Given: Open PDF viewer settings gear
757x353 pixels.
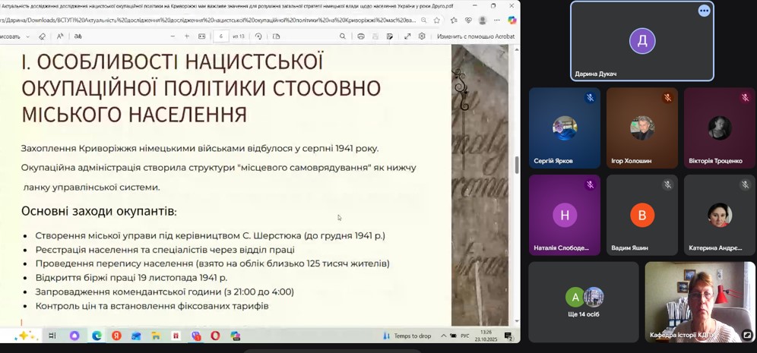Looking at the screenshot, I should pos(421,36).
